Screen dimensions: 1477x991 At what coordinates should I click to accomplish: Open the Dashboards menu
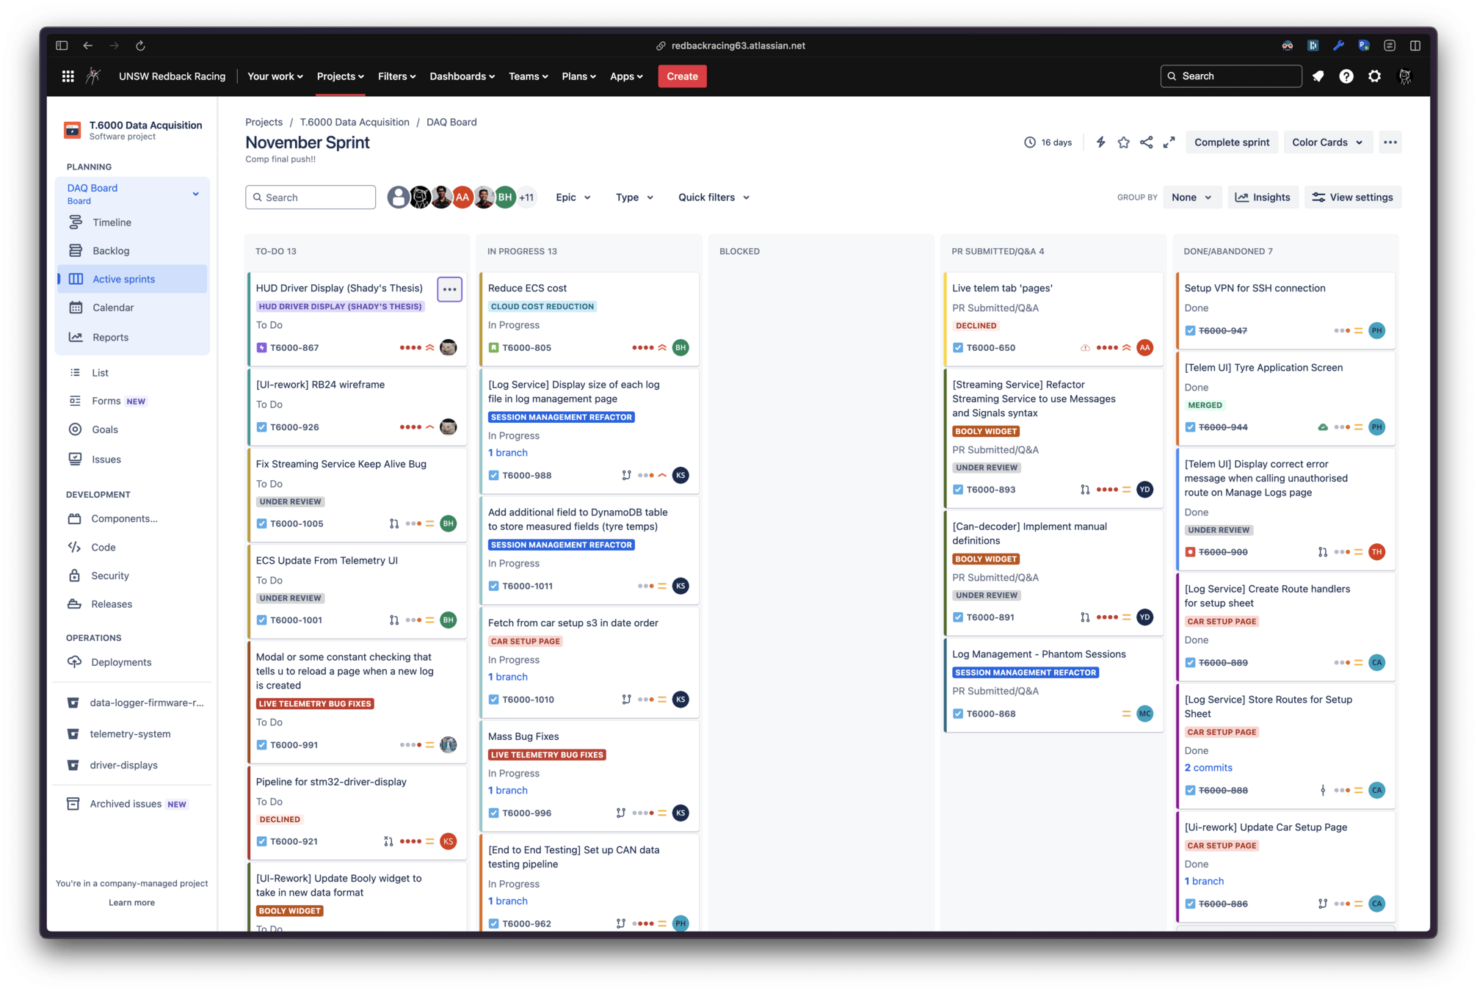[x=462, y=76]
